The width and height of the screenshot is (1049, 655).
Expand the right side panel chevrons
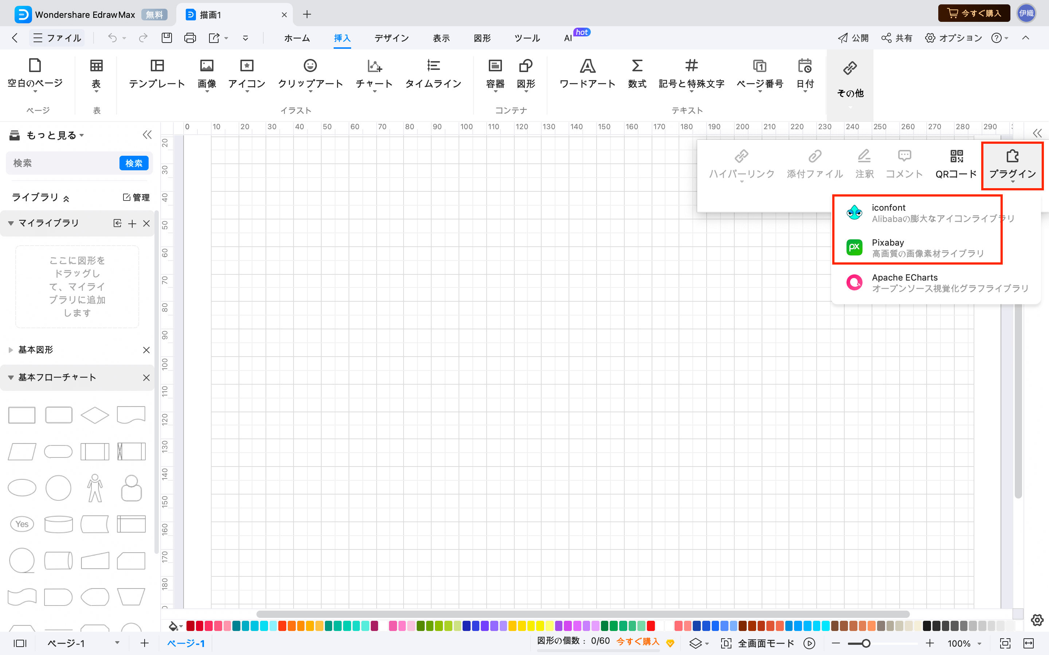[x=1037, y=133]
